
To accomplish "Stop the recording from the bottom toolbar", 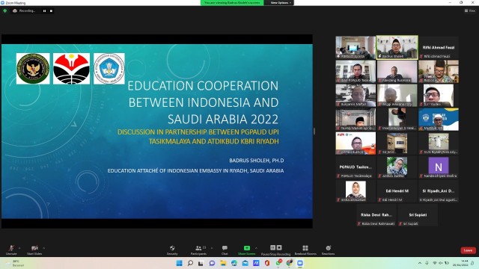I will 279,247.
